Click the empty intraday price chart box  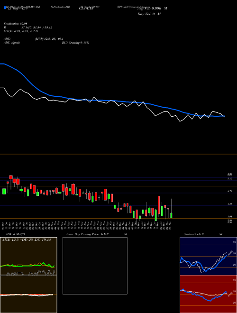pyautogui.click(x=95, y=266)
